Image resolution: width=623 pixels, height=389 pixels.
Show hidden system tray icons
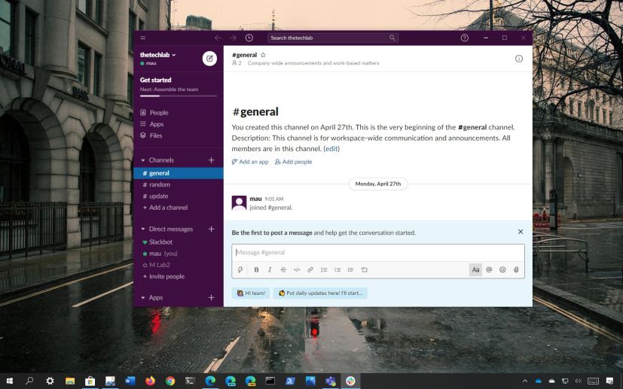pos(525,381)
